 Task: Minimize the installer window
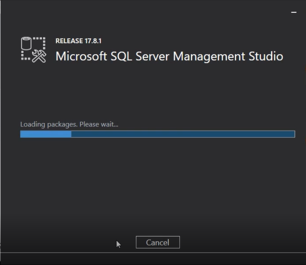pos(294,12)
